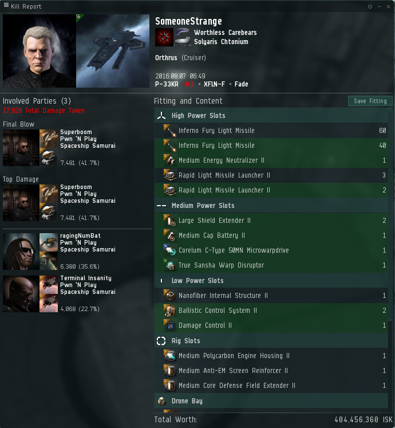Open ragingNumBat's character portrait
395x428 pixels.
[21, 252]
